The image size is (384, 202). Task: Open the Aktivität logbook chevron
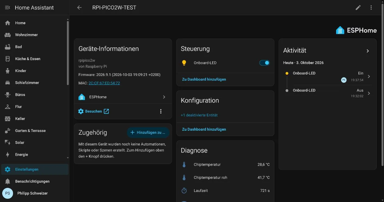[x=368, y=51]
